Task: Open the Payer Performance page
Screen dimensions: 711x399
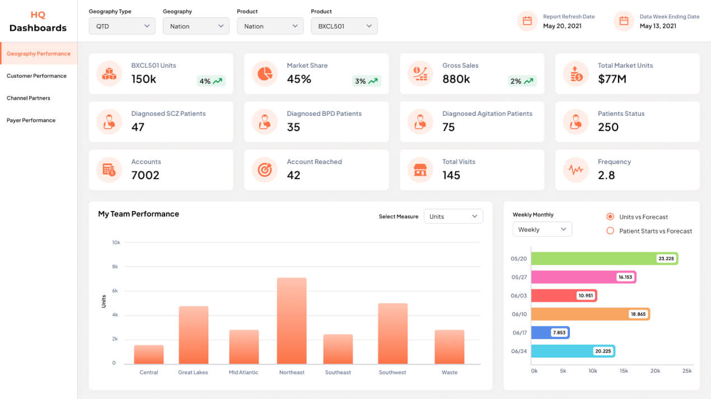Action: [x=31, y=120]
